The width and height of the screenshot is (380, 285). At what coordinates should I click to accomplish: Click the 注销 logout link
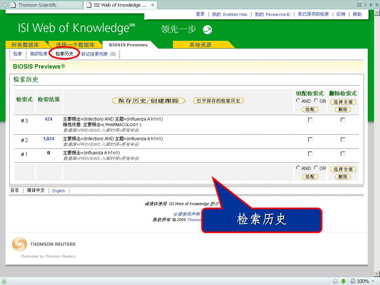[341, 14]
